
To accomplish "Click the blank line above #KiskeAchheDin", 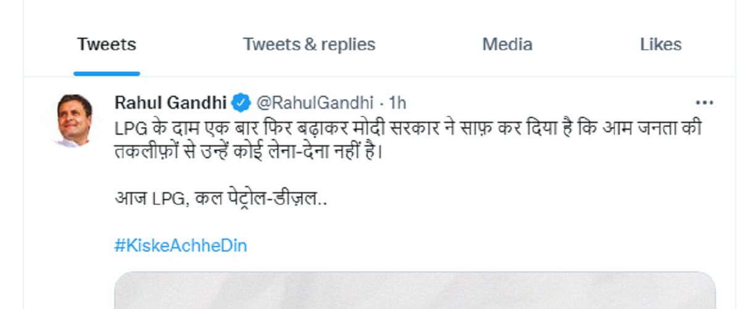I will [247, 222].
